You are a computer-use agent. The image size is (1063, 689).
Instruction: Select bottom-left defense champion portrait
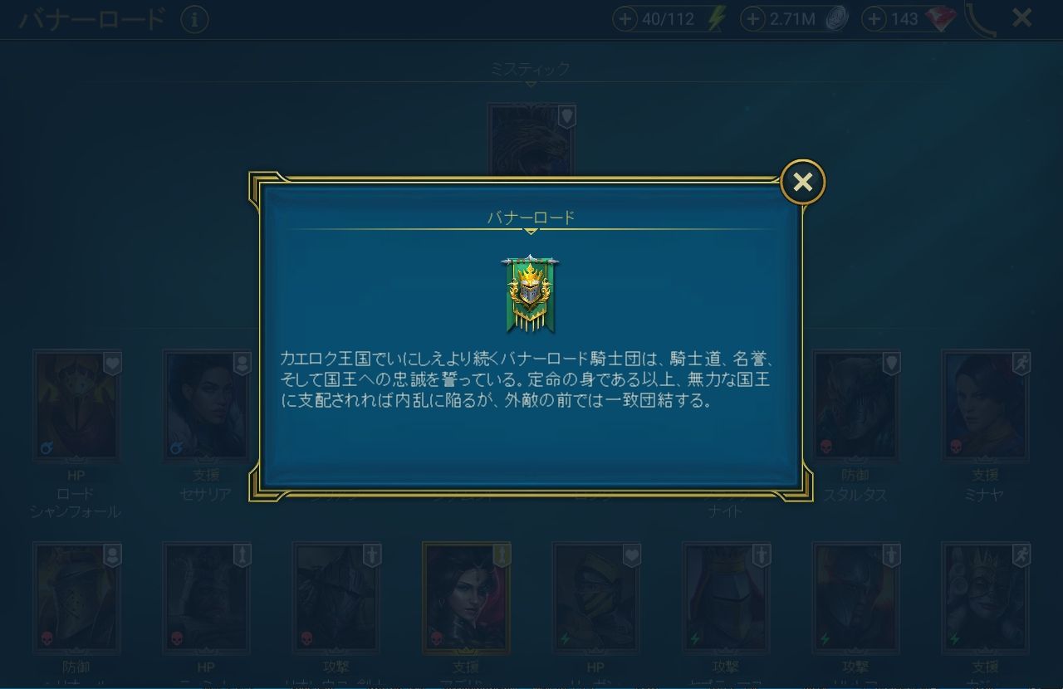(77, 598)
